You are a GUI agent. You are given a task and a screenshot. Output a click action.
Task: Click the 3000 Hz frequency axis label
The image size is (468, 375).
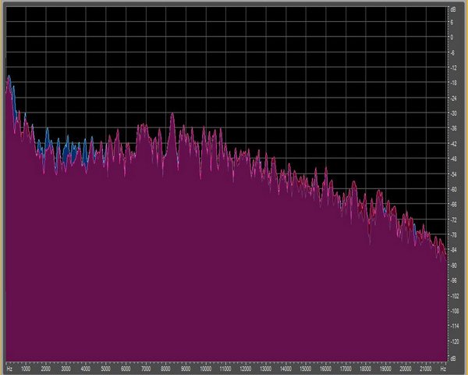[x=66, y=369]
